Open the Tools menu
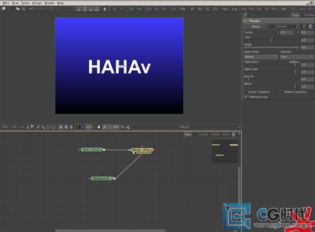The width and height of the screenshot is (315, 232). click(x=25, y=3)
